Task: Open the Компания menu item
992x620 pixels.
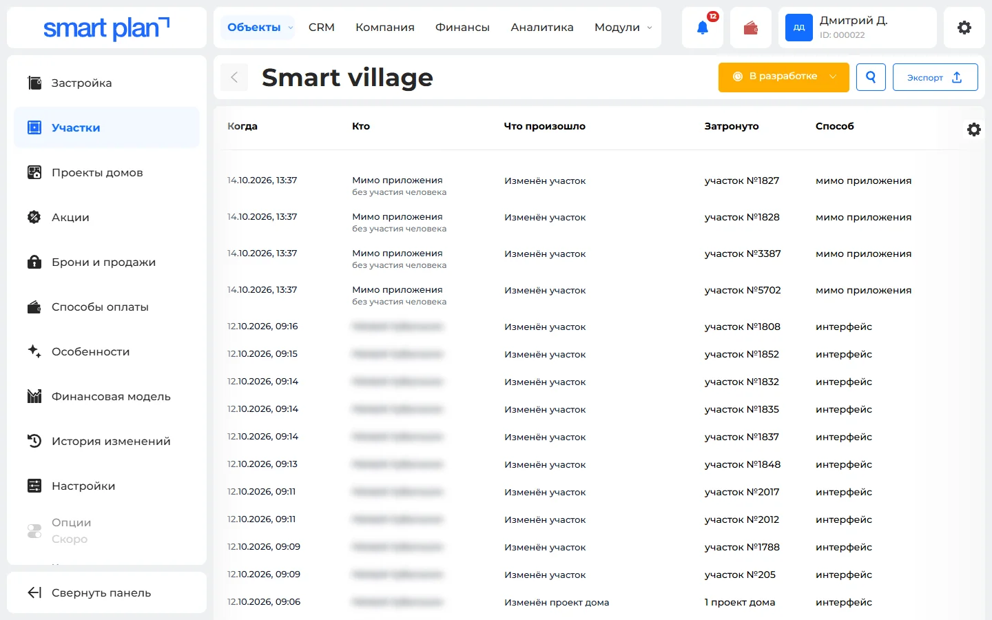Action: (x=385, y=28)
